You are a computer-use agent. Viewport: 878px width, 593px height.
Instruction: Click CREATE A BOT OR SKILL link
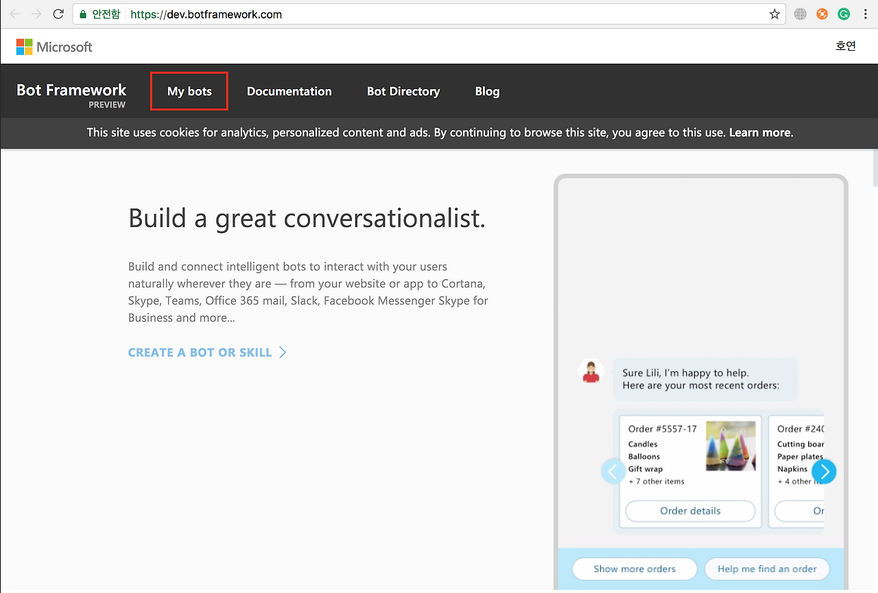[x=207, y=352]
